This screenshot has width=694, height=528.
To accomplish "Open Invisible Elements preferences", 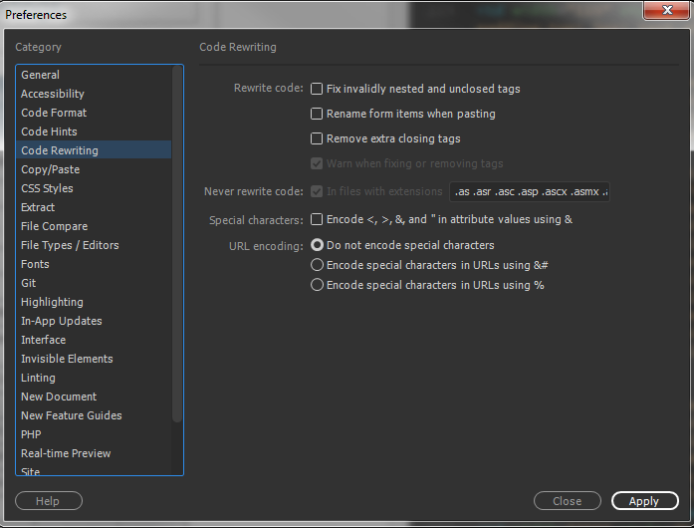I will coord(67,359).
